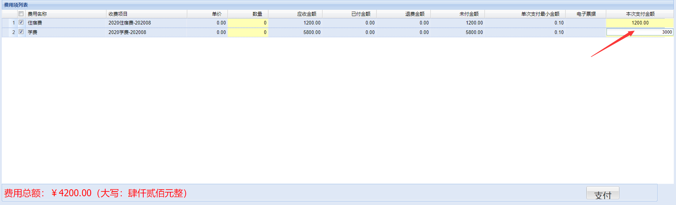Uncheck the 住宿费 row checkbox
676x205 pixels.
point(21,22)
